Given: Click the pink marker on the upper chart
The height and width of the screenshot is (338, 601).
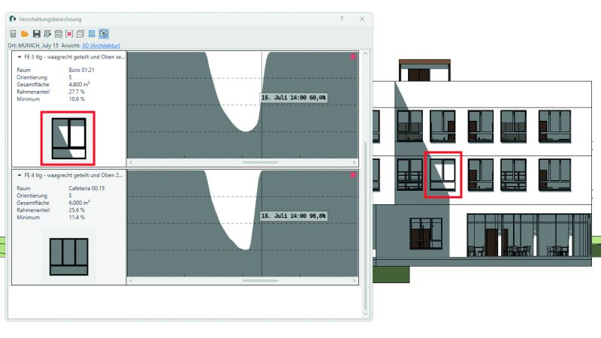Looking at the screenshot, I should [x=352, y=57].
